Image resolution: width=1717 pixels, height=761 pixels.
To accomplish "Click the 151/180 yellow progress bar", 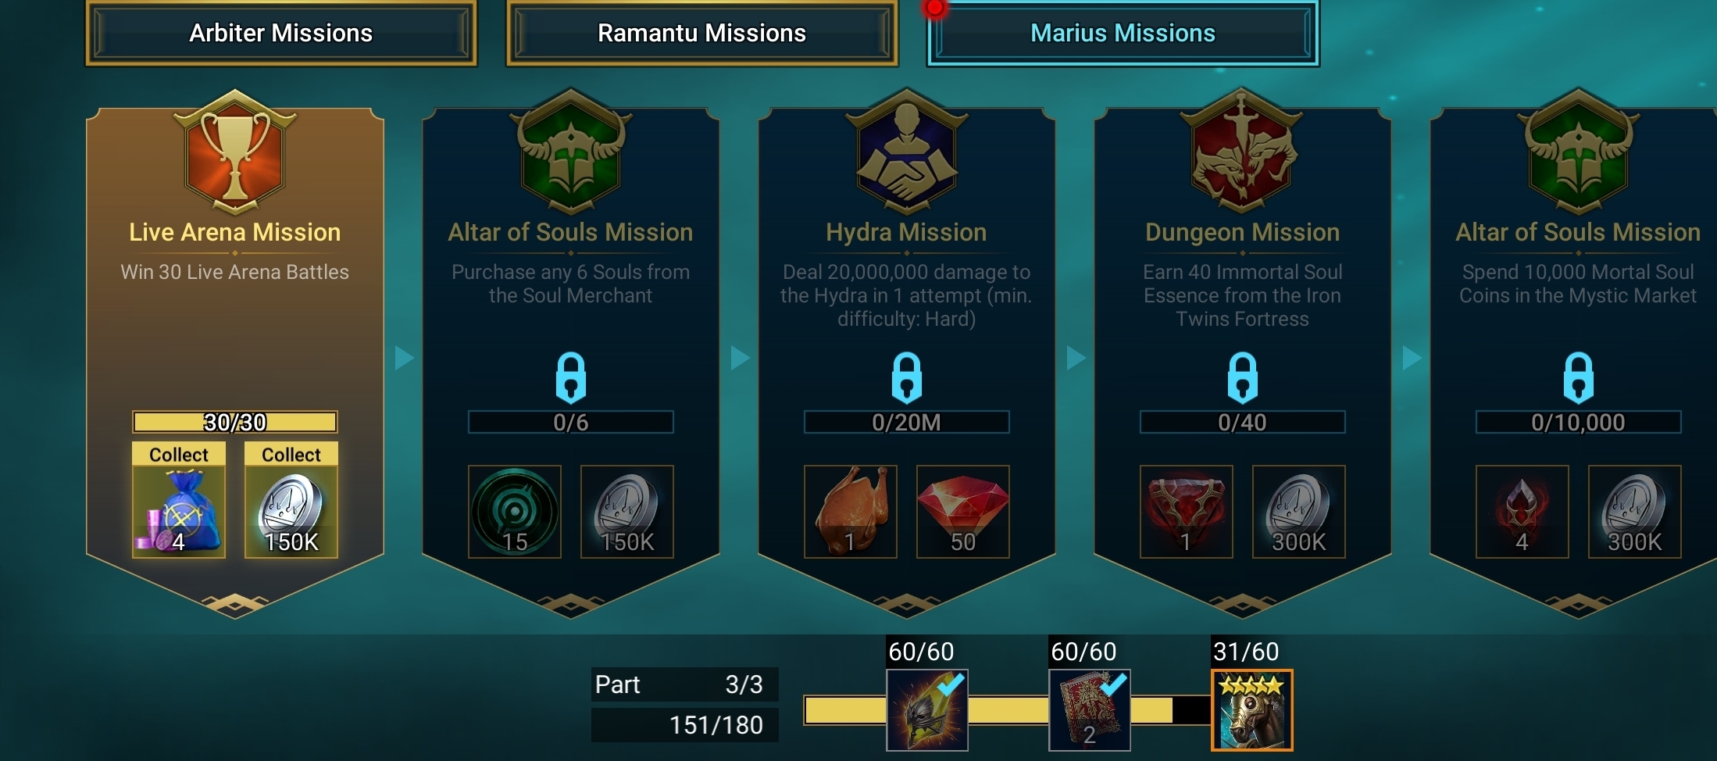I will pos(1008,710).
